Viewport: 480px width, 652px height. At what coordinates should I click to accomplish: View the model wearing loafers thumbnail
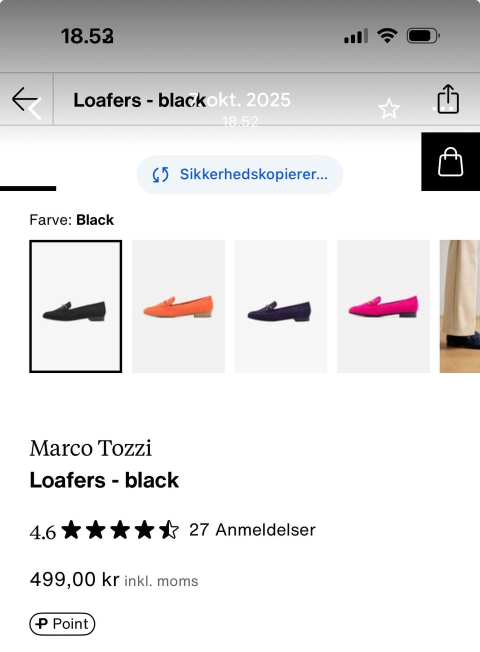point(459,306)
